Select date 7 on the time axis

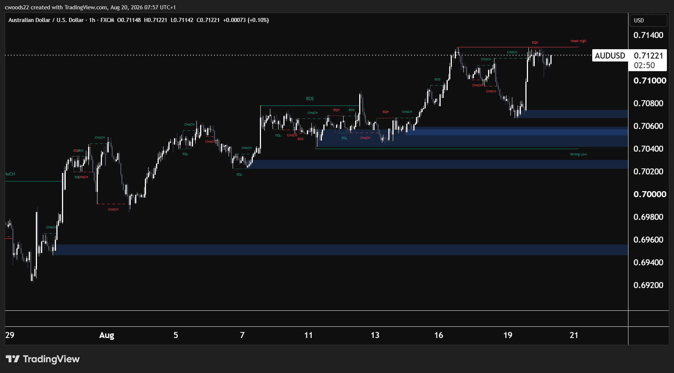point(242,335)
